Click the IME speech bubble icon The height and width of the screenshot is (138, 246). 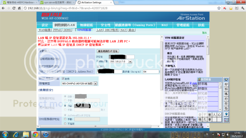[226, 114]
